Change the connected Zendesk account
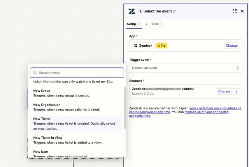The image size is (249, 167). point(224,91)
